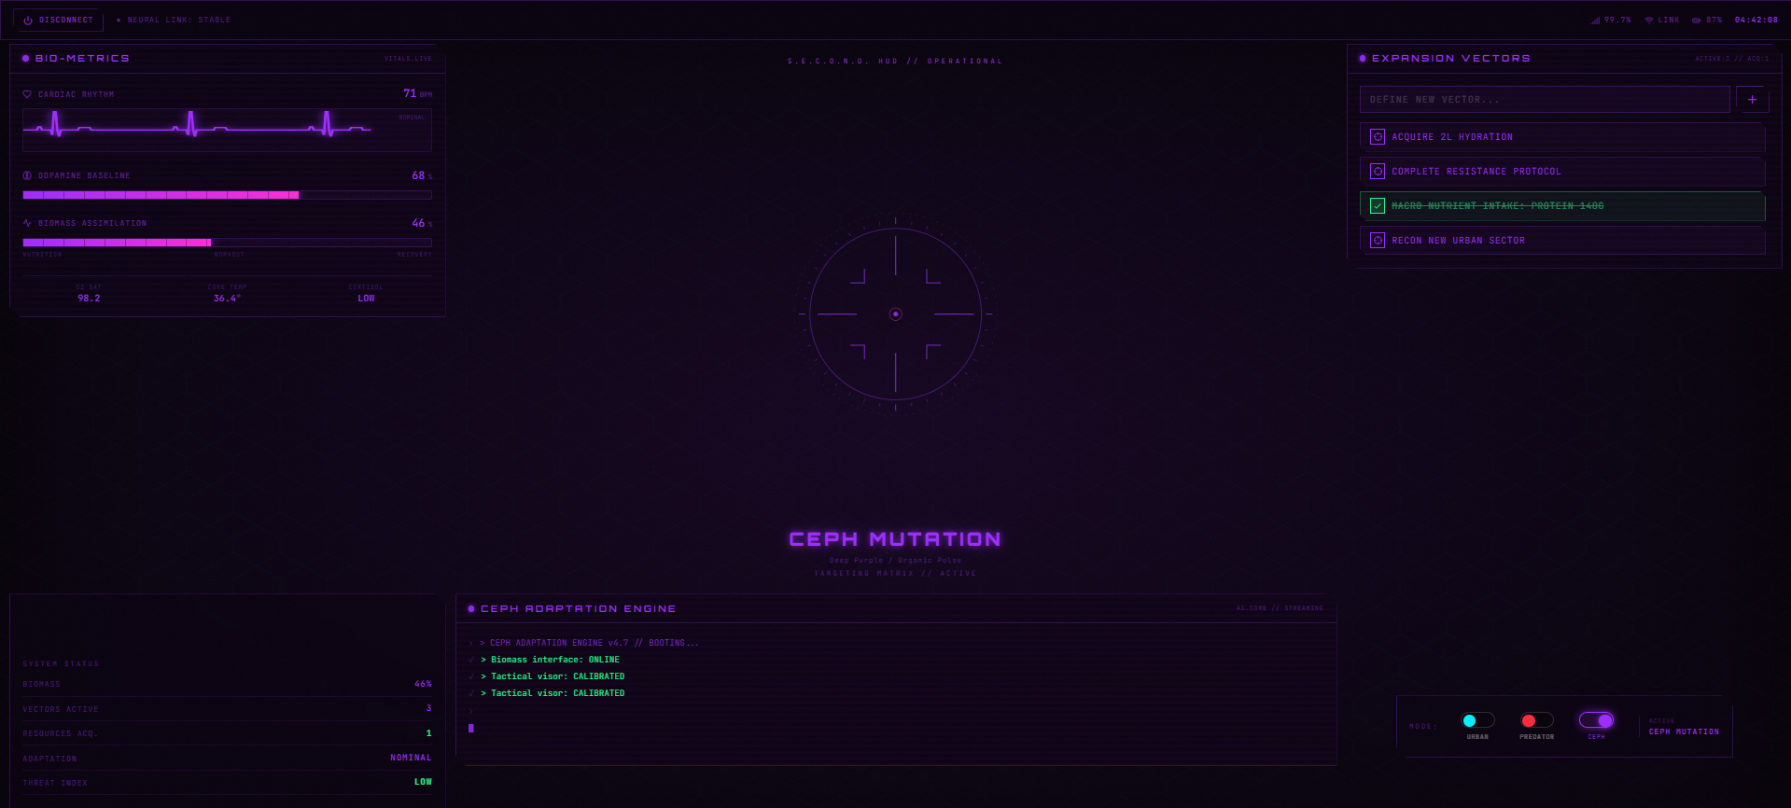Mark Complete Resistance Protocol target icon
The image size is (1791, 808).
click(x=1377, y=172)
